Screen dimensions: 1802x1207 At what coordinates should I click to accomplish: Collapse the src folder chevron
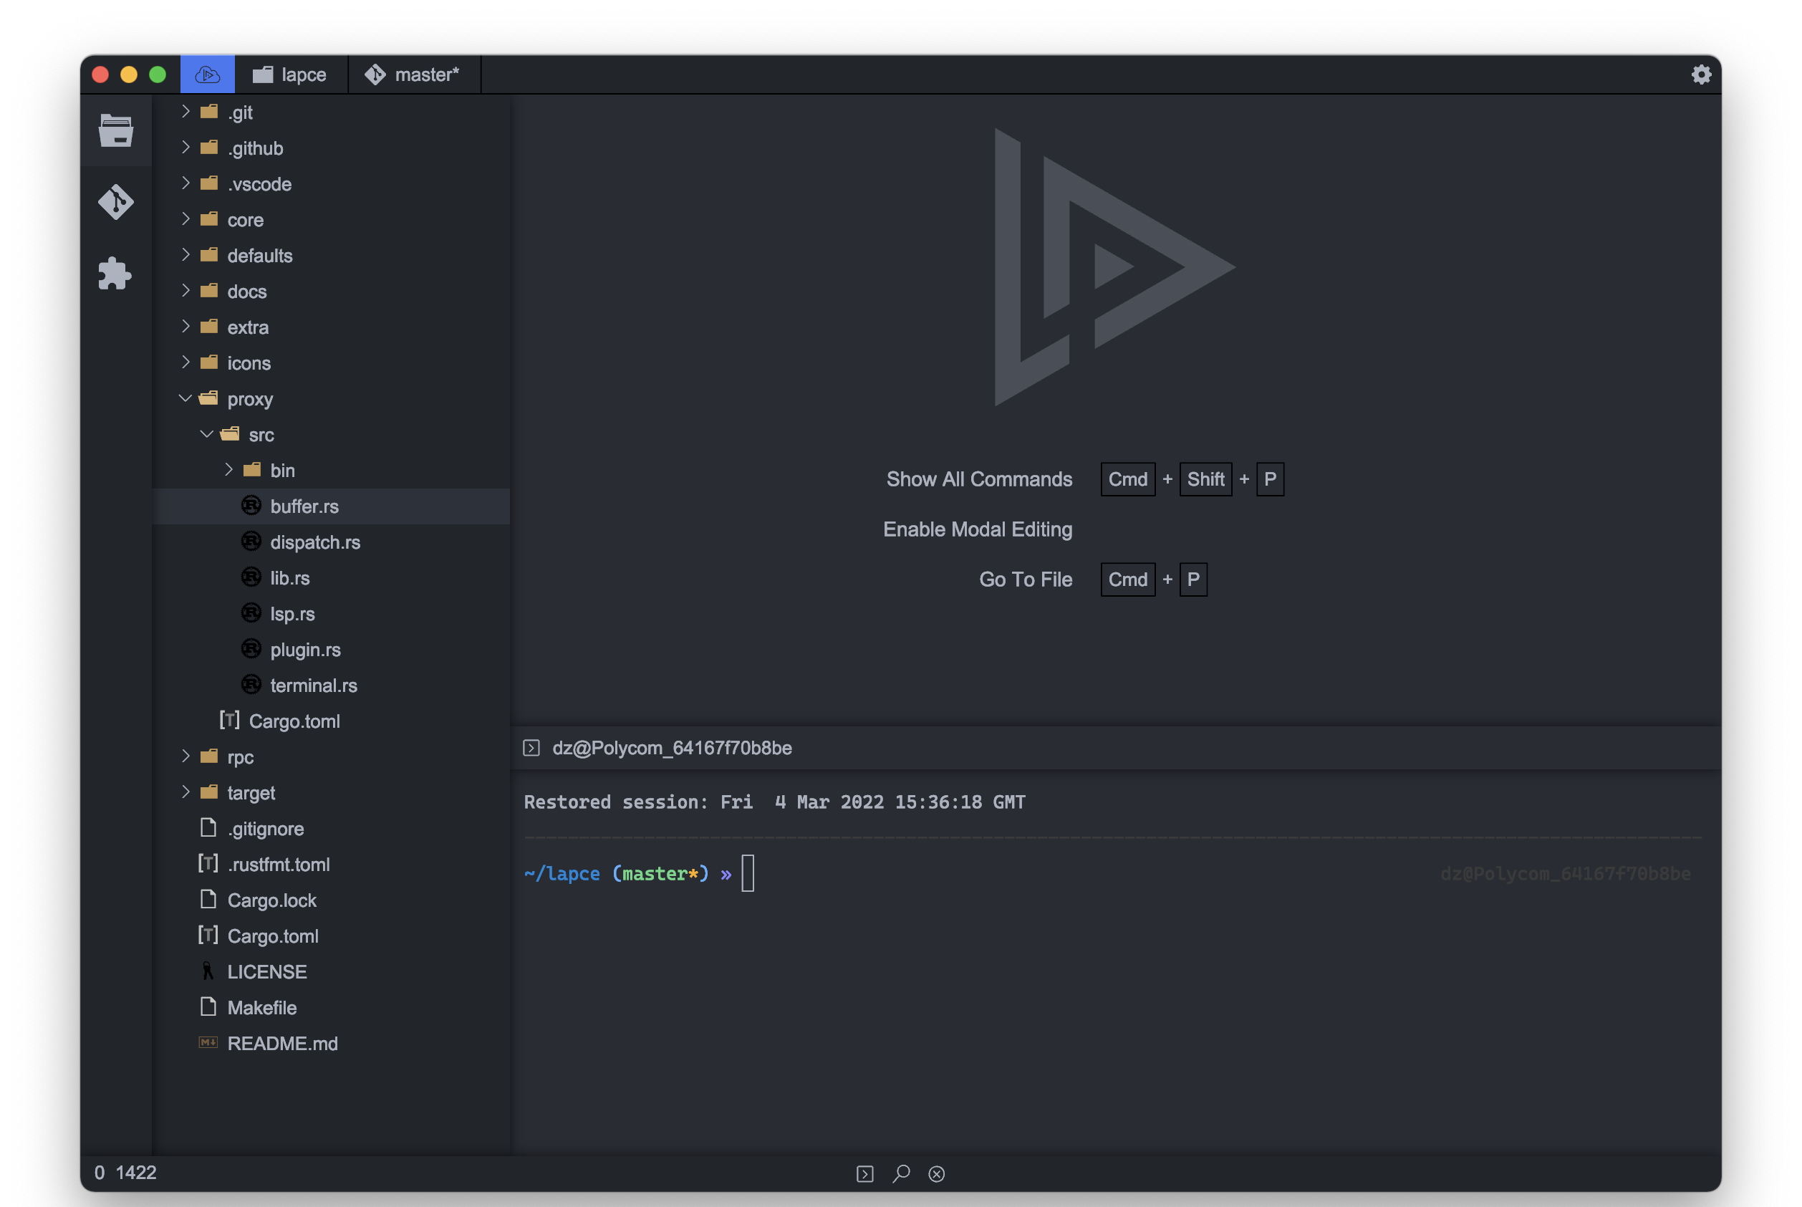(207, 434)
